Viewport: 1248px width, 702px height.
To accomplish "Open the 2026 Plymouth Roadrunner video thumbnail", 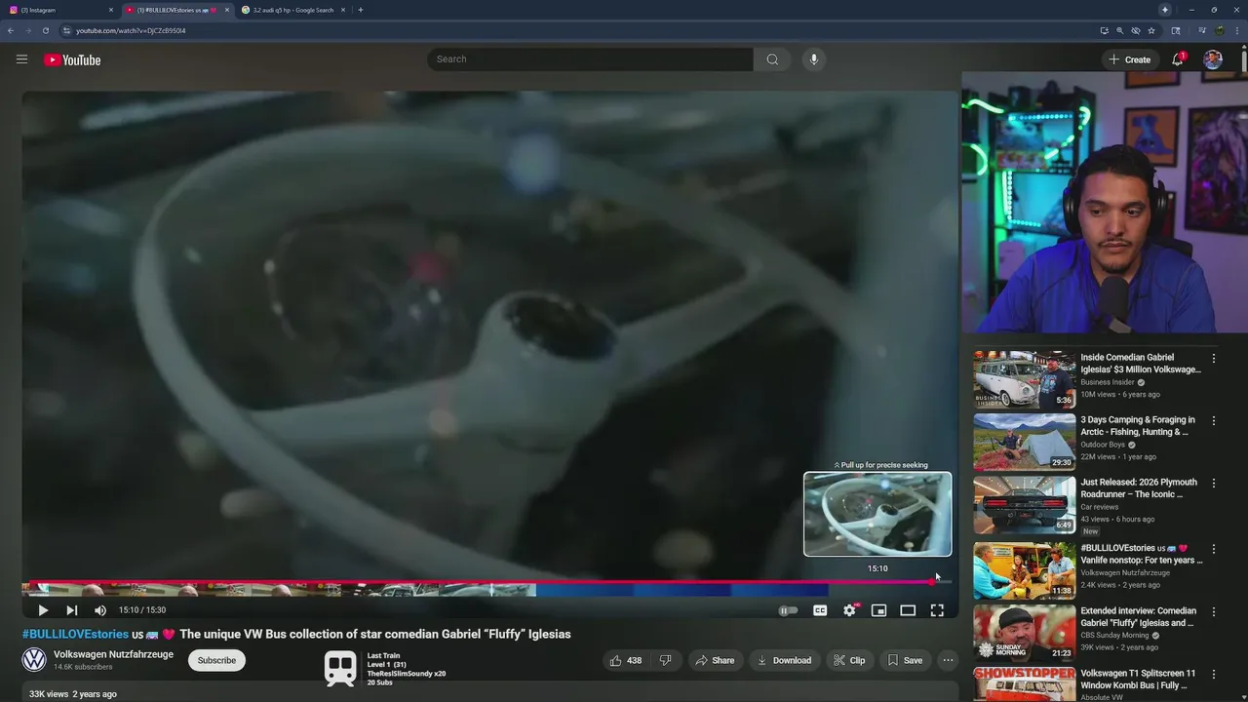I will point(1024,504).
